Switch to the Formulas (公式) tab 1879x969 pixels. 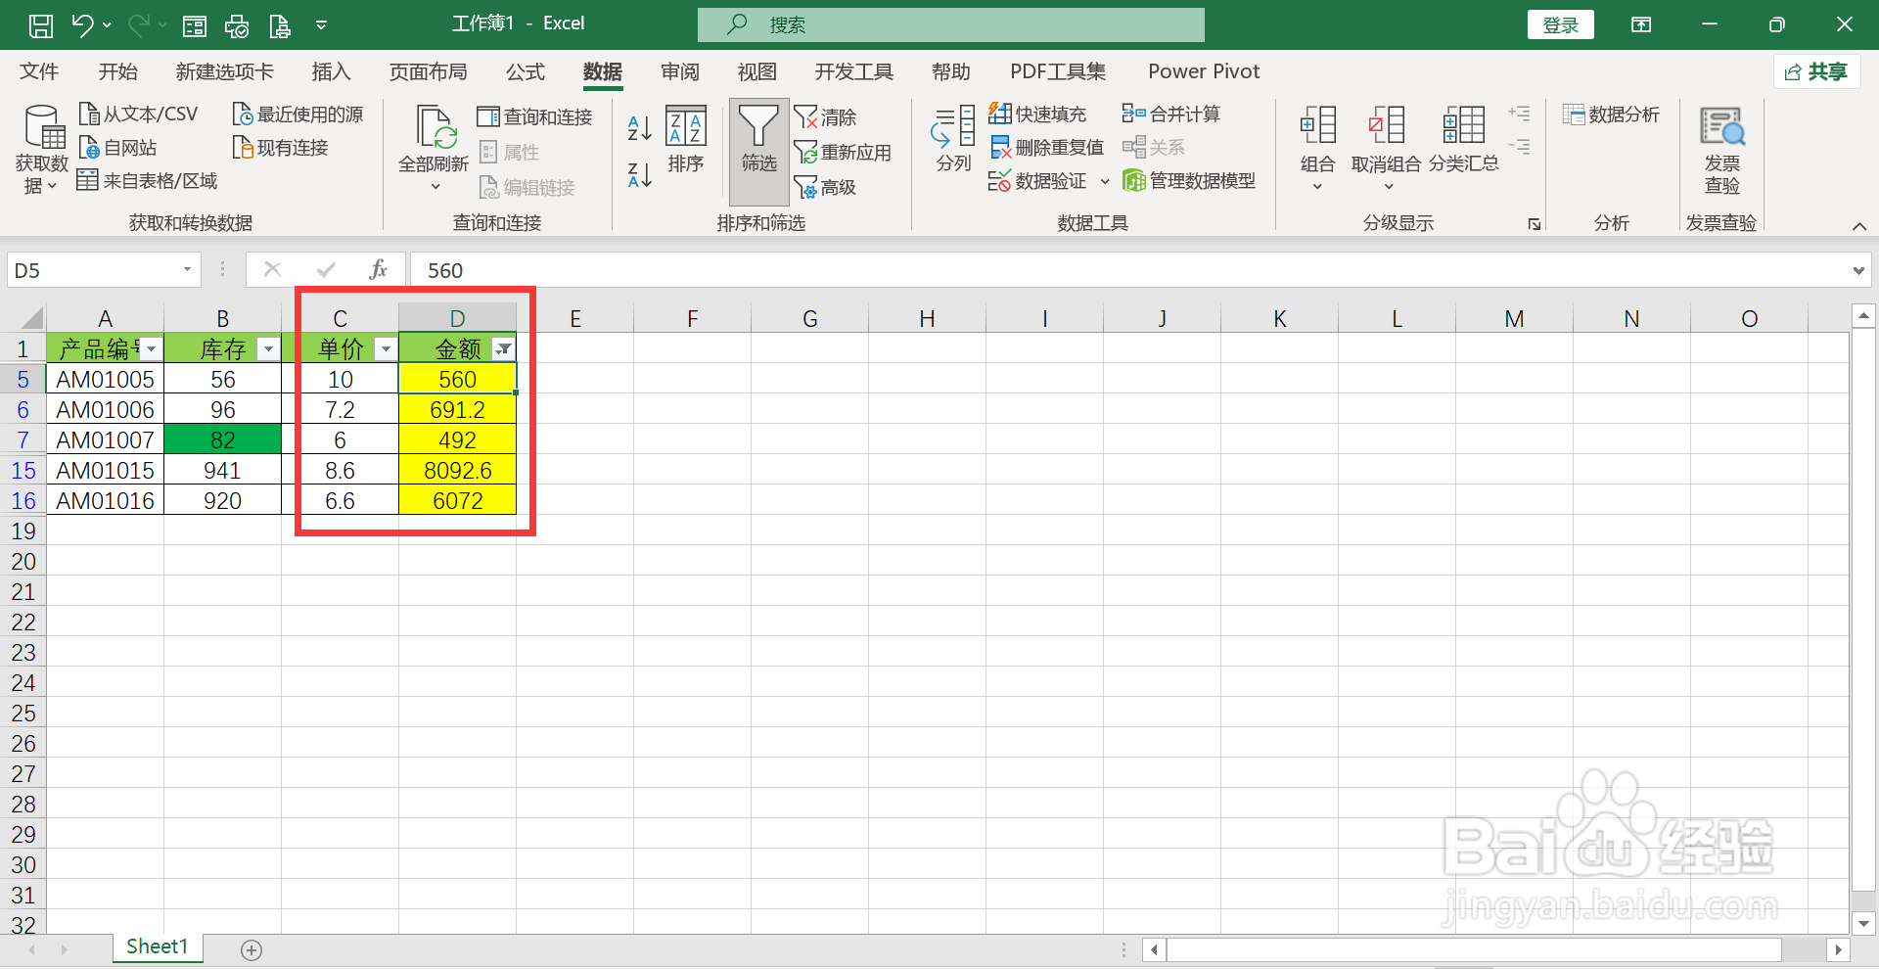pyautogui.click(x=526, y=71)
